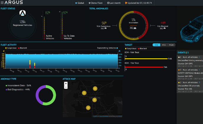Click the Fleet Status heading

[8, 9]
